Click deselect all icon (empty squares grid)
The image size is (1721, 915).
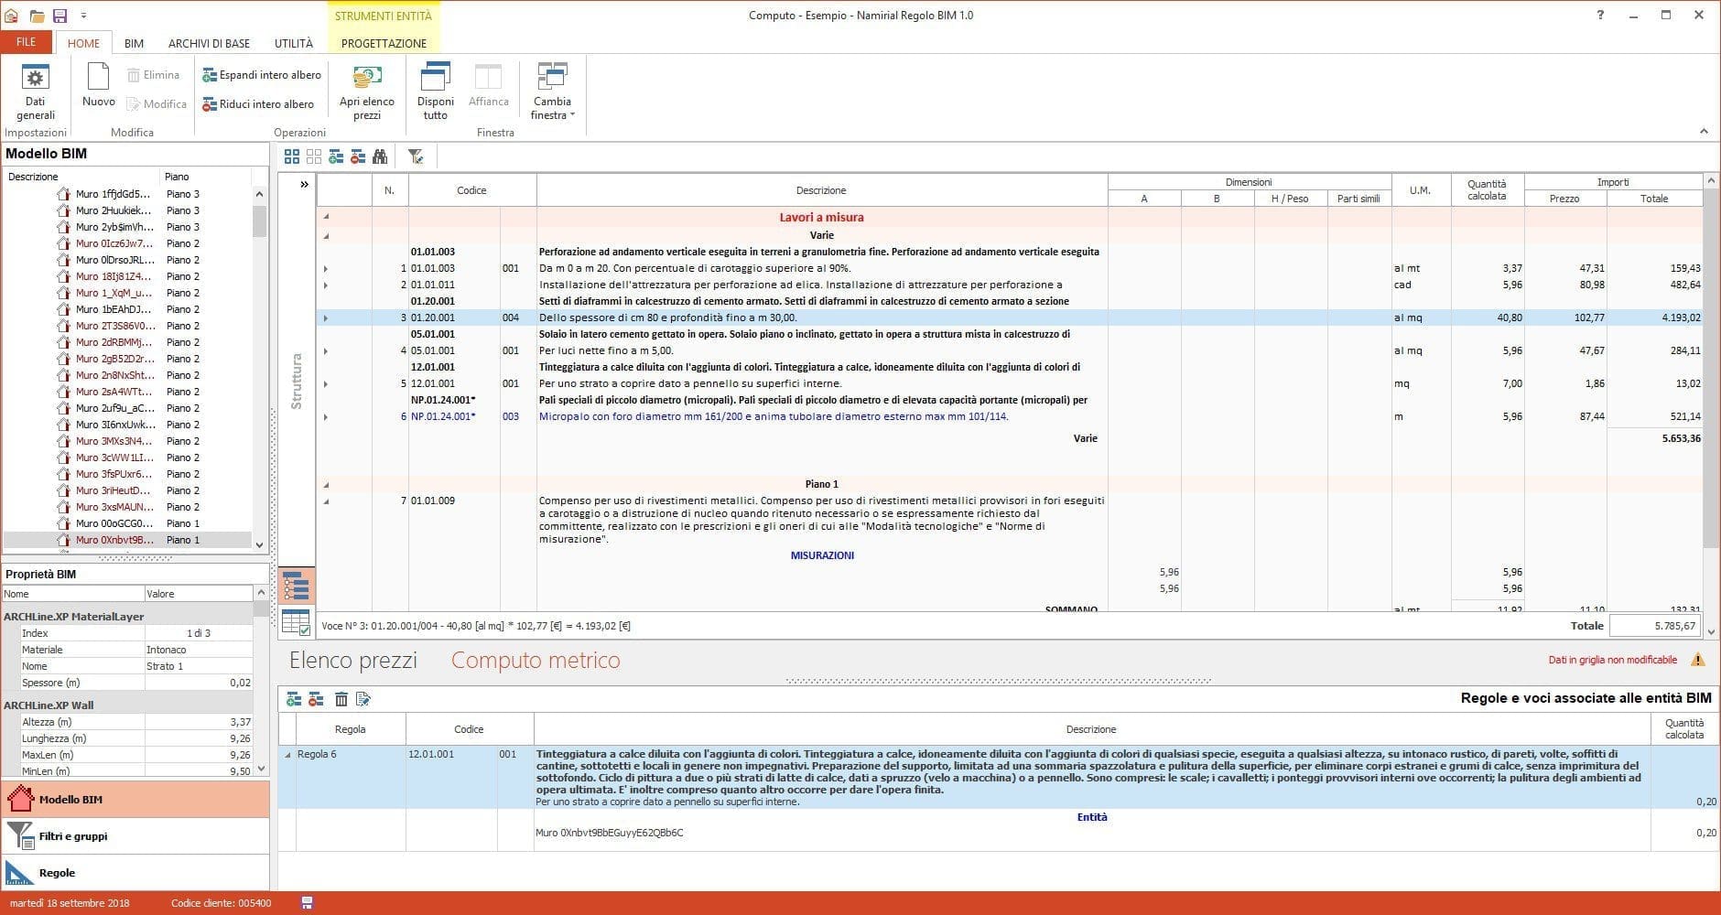pyautogui.click(x=314, y=156)
